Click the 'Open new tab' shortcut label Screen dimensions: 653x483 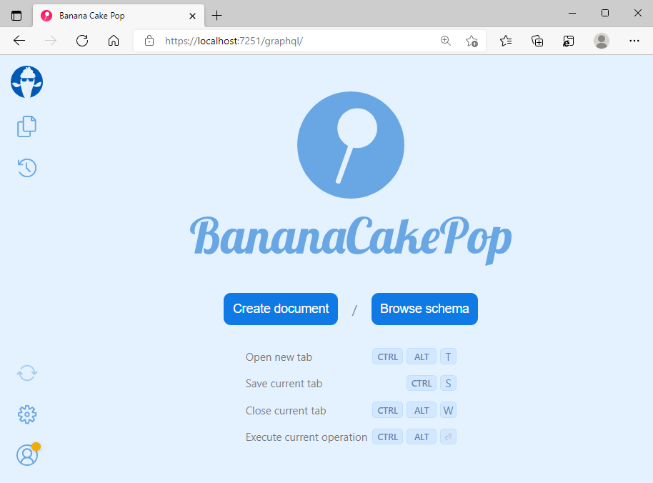[279, 357]
